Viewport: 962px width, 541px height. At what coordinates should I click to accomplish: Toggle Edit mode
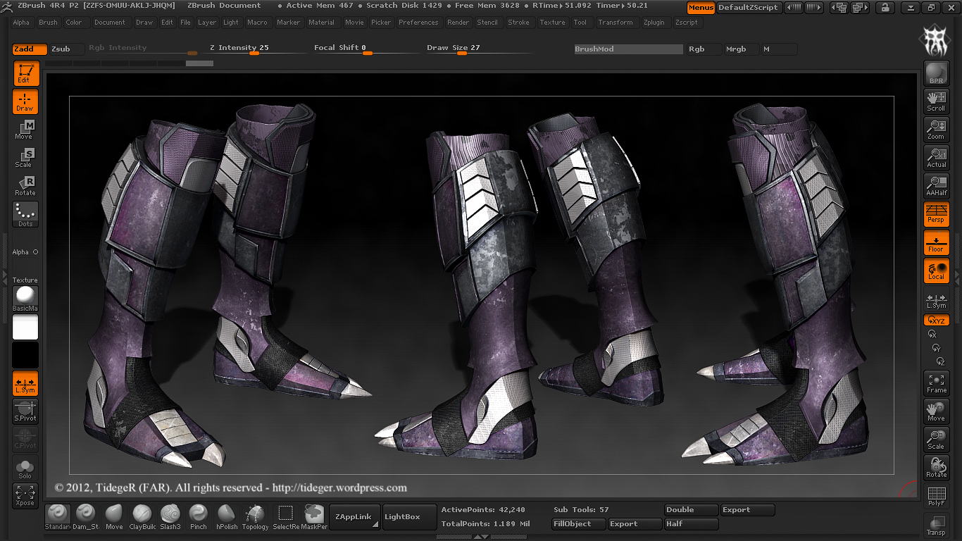coord(25,73)
